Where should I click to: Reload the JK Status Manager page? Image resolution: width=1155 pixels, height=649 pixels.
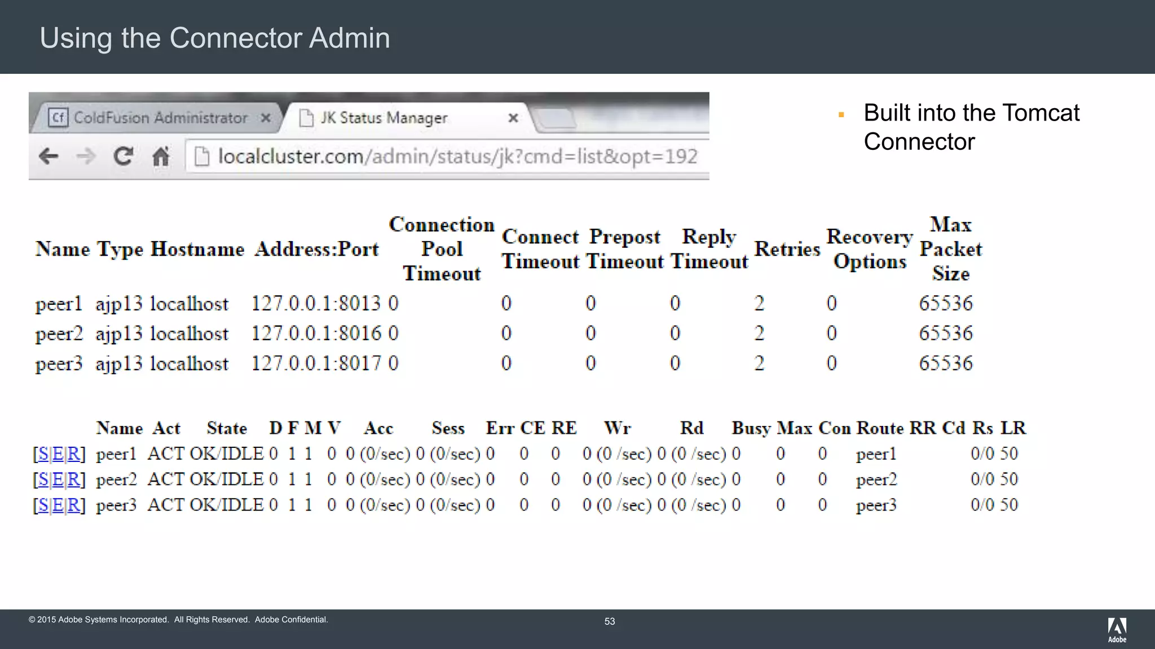click(123, 156)
